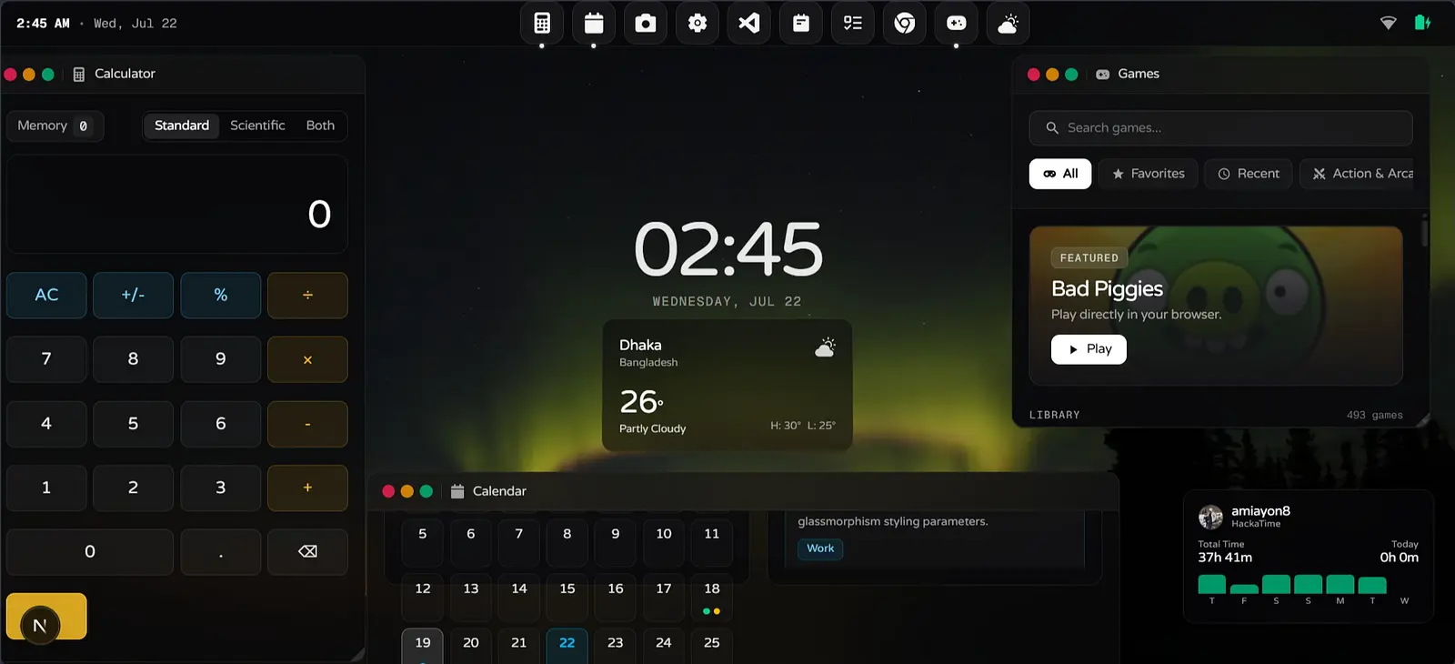
Task: Click the percent key
Action: [220, 295]
